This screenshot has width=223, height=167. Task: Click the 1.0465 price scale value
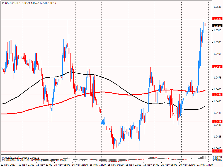tap(217, 89)
